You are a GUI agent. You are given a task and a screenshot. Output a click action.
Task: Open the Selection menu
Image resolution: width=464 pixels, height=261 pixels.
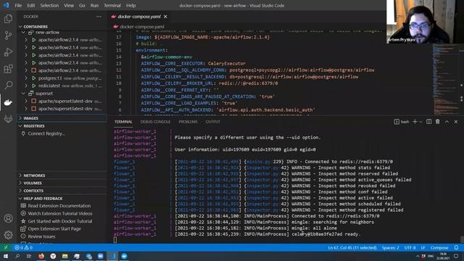click(x=49, y=5)
